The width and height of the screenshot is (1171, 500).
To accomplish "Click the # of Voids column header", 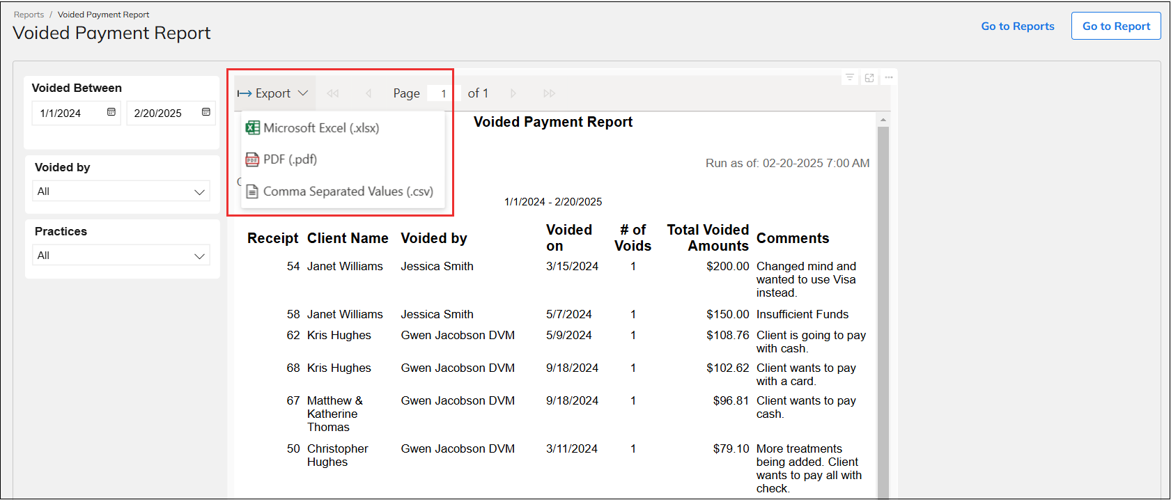I will [x=633, y=238].
